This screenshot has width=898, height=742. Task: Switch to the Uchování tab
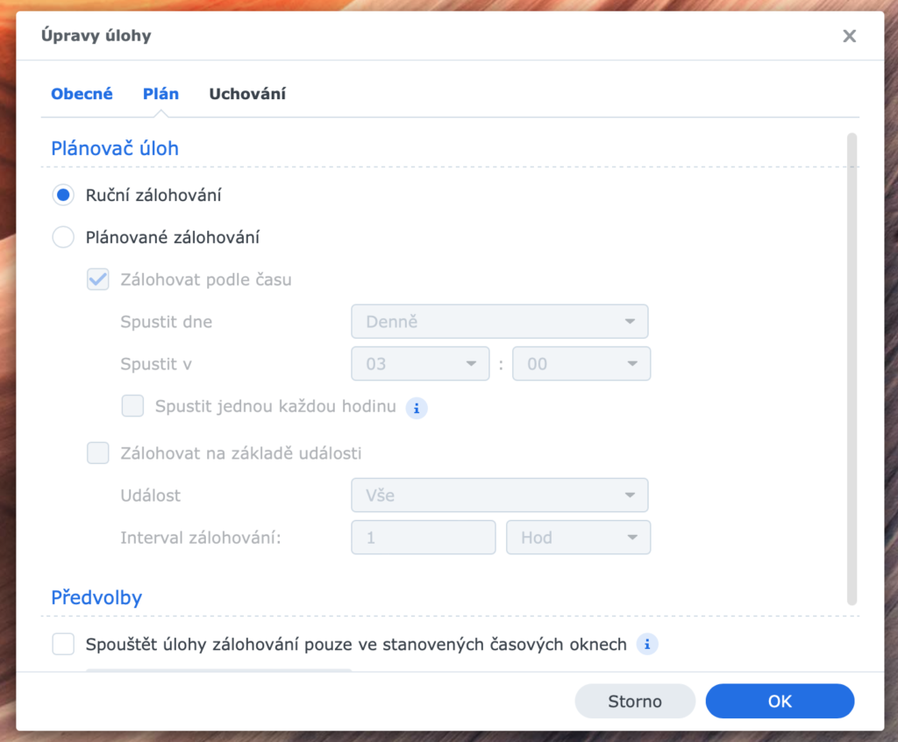(247, 93)
